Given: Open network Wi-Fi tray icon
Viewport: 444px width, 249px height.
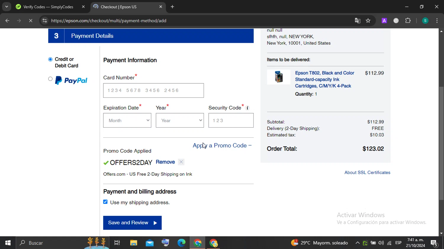Looking at the screenshot, I should (389, 243).
